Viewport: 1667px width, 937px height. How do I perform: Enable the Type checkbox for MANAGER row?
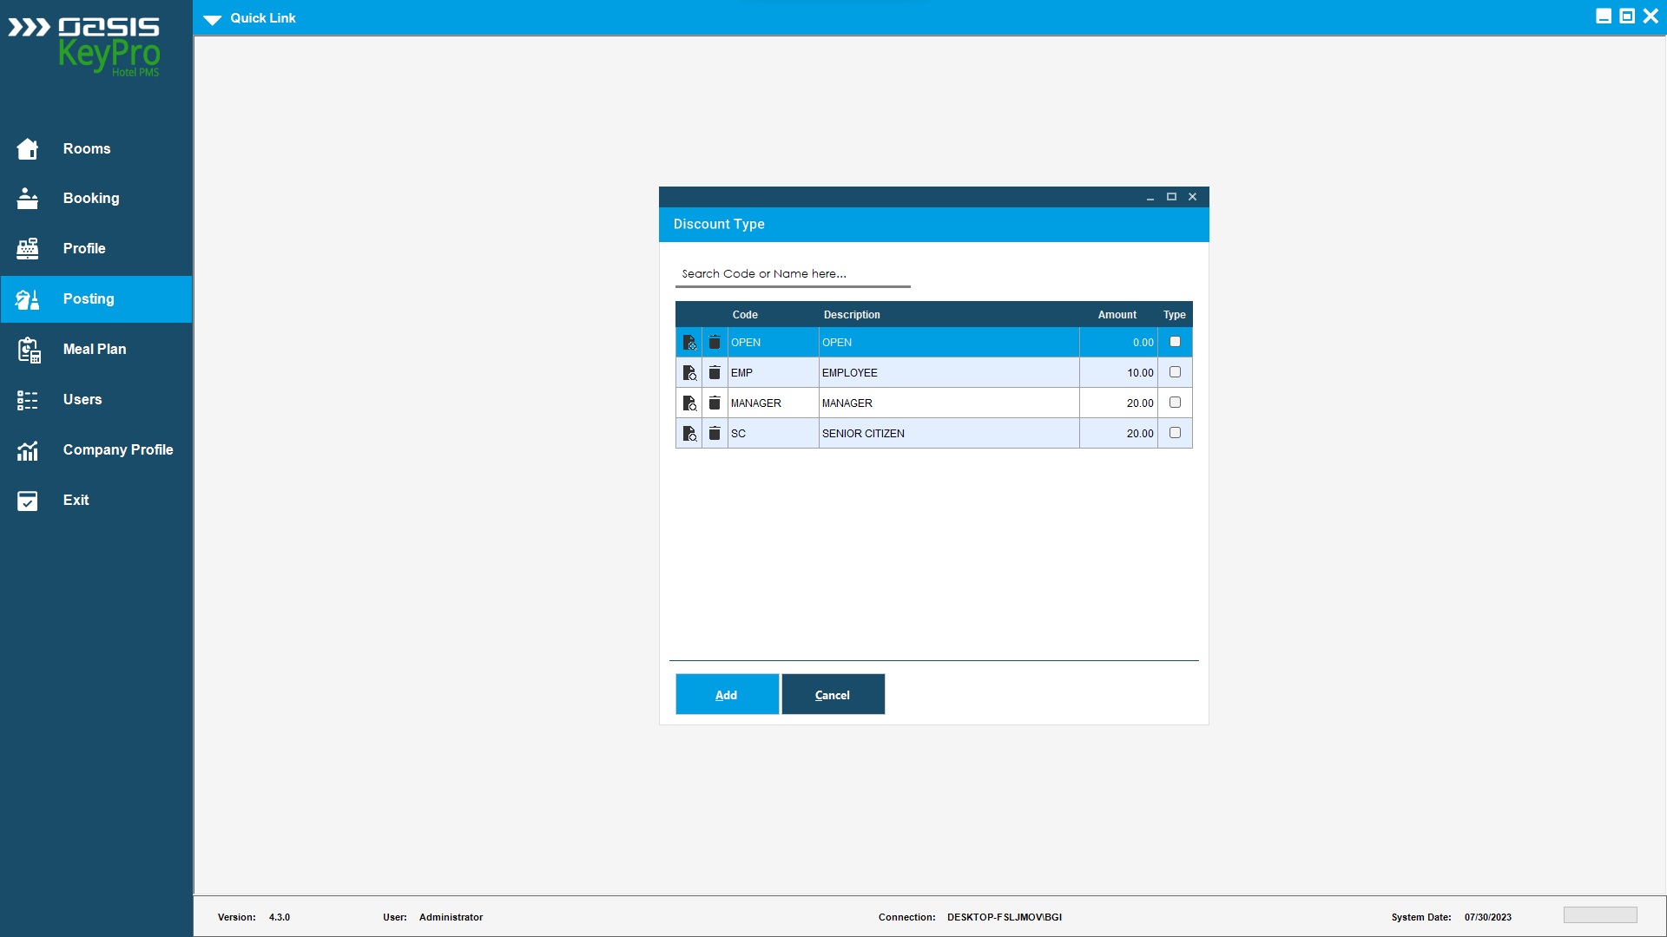tap(1175, 403)
